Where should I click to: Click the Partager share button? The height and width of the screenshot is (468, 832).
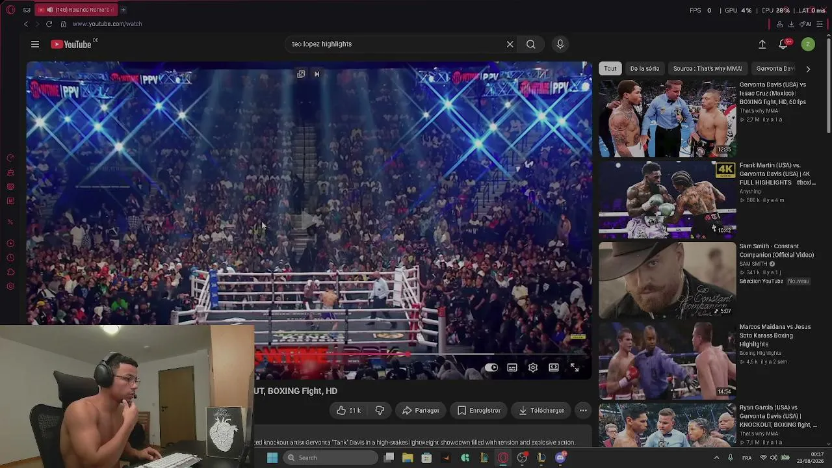coord(421,411)
